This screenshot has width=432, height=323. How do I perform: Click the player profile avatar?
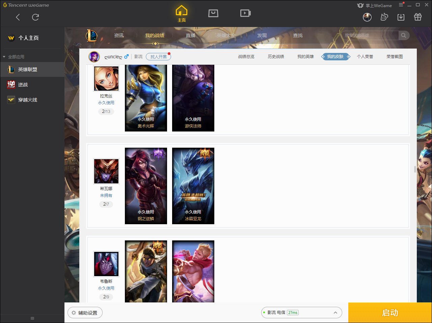(94, 57)
